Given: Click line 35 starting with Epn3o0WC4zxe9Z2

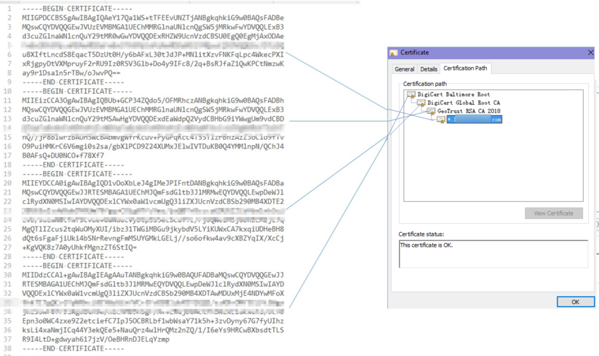Looking at the screenshot, I should [153, 321].
